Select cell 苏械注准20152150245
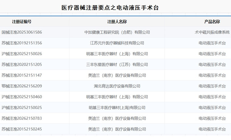Image resolution: width=231 pixels, height=140 pixels. coord(22,129)
